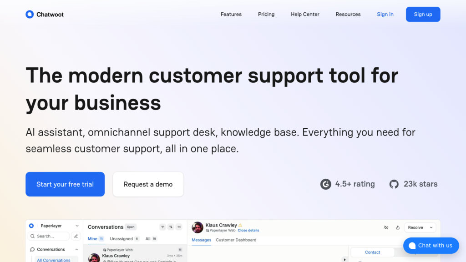This screenshot has width=466, height=262.
Task: Click the share conversation upload icon
Action: (x=398, y=227)
